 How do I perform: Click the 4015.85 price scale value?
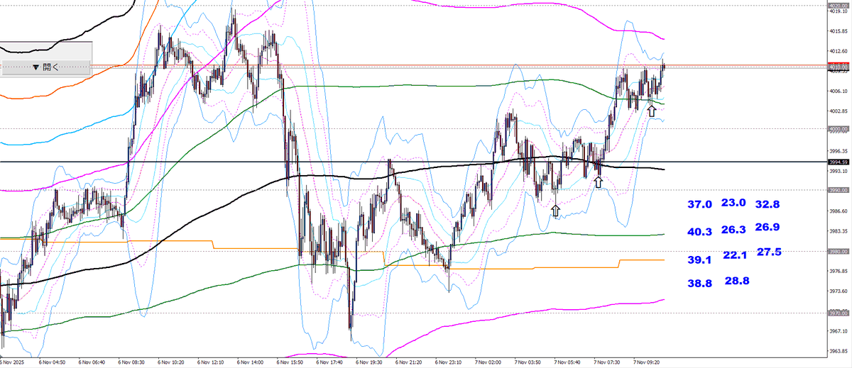(x=838, y=30)
